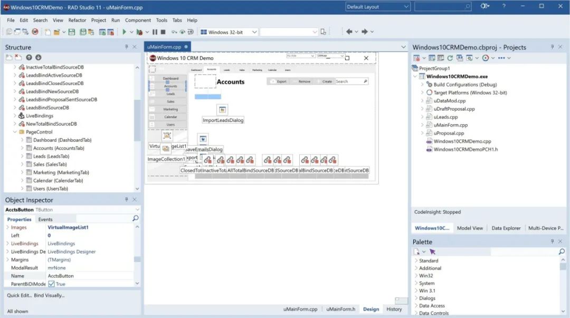Click the red Welcome Page icon in the toolbar
Viewport: 570px width, 318px height.
click(35, 32)
